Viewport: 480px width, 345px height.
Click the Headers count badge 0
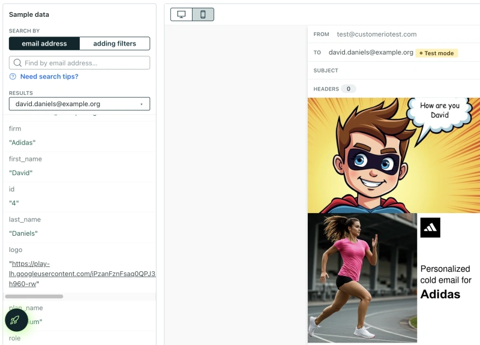click(x=349, y=89)
